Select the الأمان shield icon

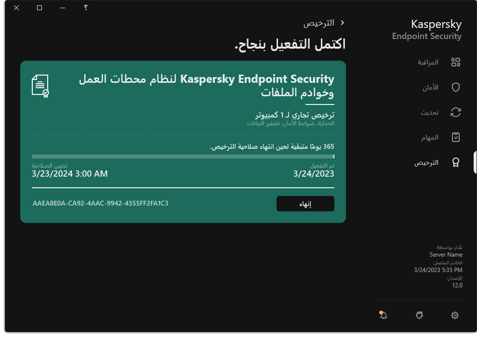click(x=455, y=87)
